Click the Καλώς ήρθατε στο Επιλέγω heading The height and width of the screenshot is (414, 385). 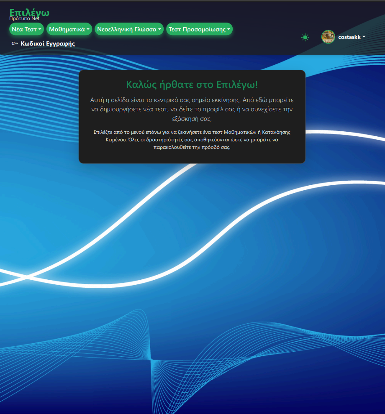point(192,84)
